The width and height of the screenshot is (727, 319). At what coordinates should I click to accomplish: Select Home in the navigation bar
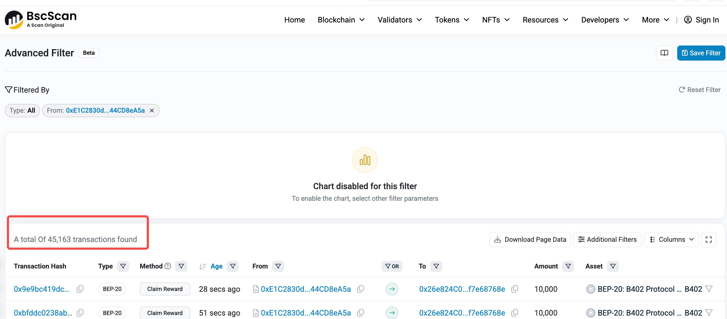tap(294, 20)
